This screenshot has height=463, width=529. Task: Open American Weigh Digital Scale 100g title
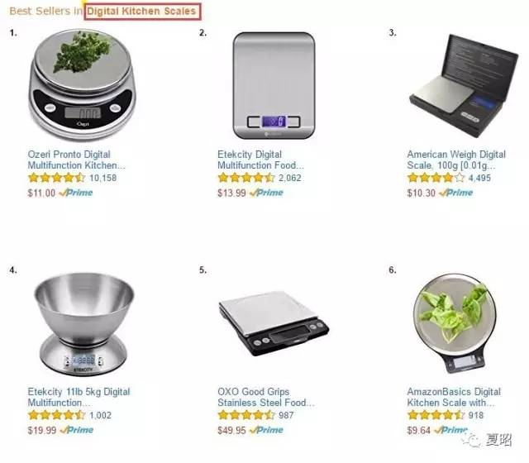tap(456, 160)
